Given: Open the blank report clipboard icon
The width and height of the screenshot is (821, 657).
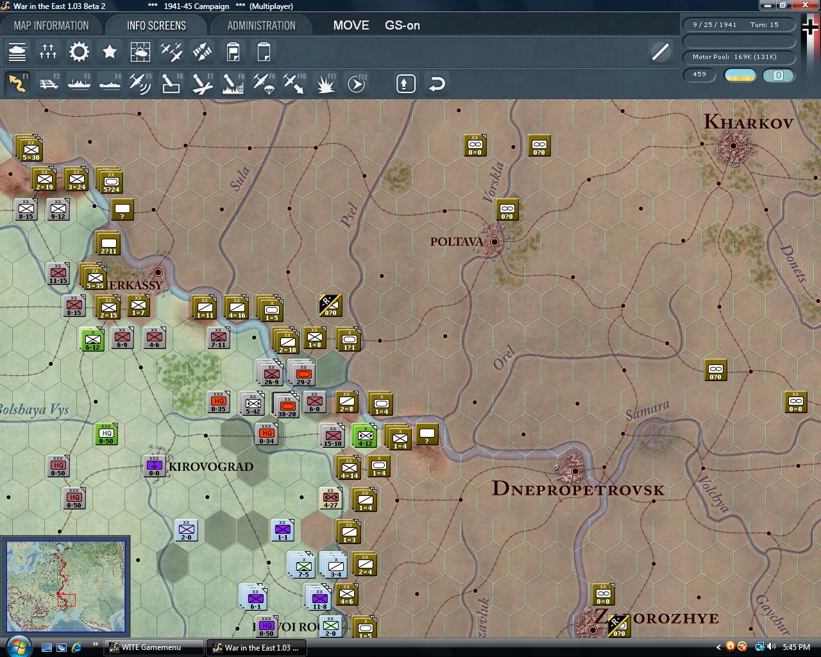Looking at the screenshot, I should point(264,51).
